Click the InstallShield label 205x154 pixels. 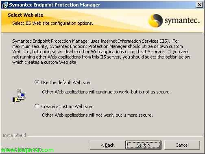[14, 135]
